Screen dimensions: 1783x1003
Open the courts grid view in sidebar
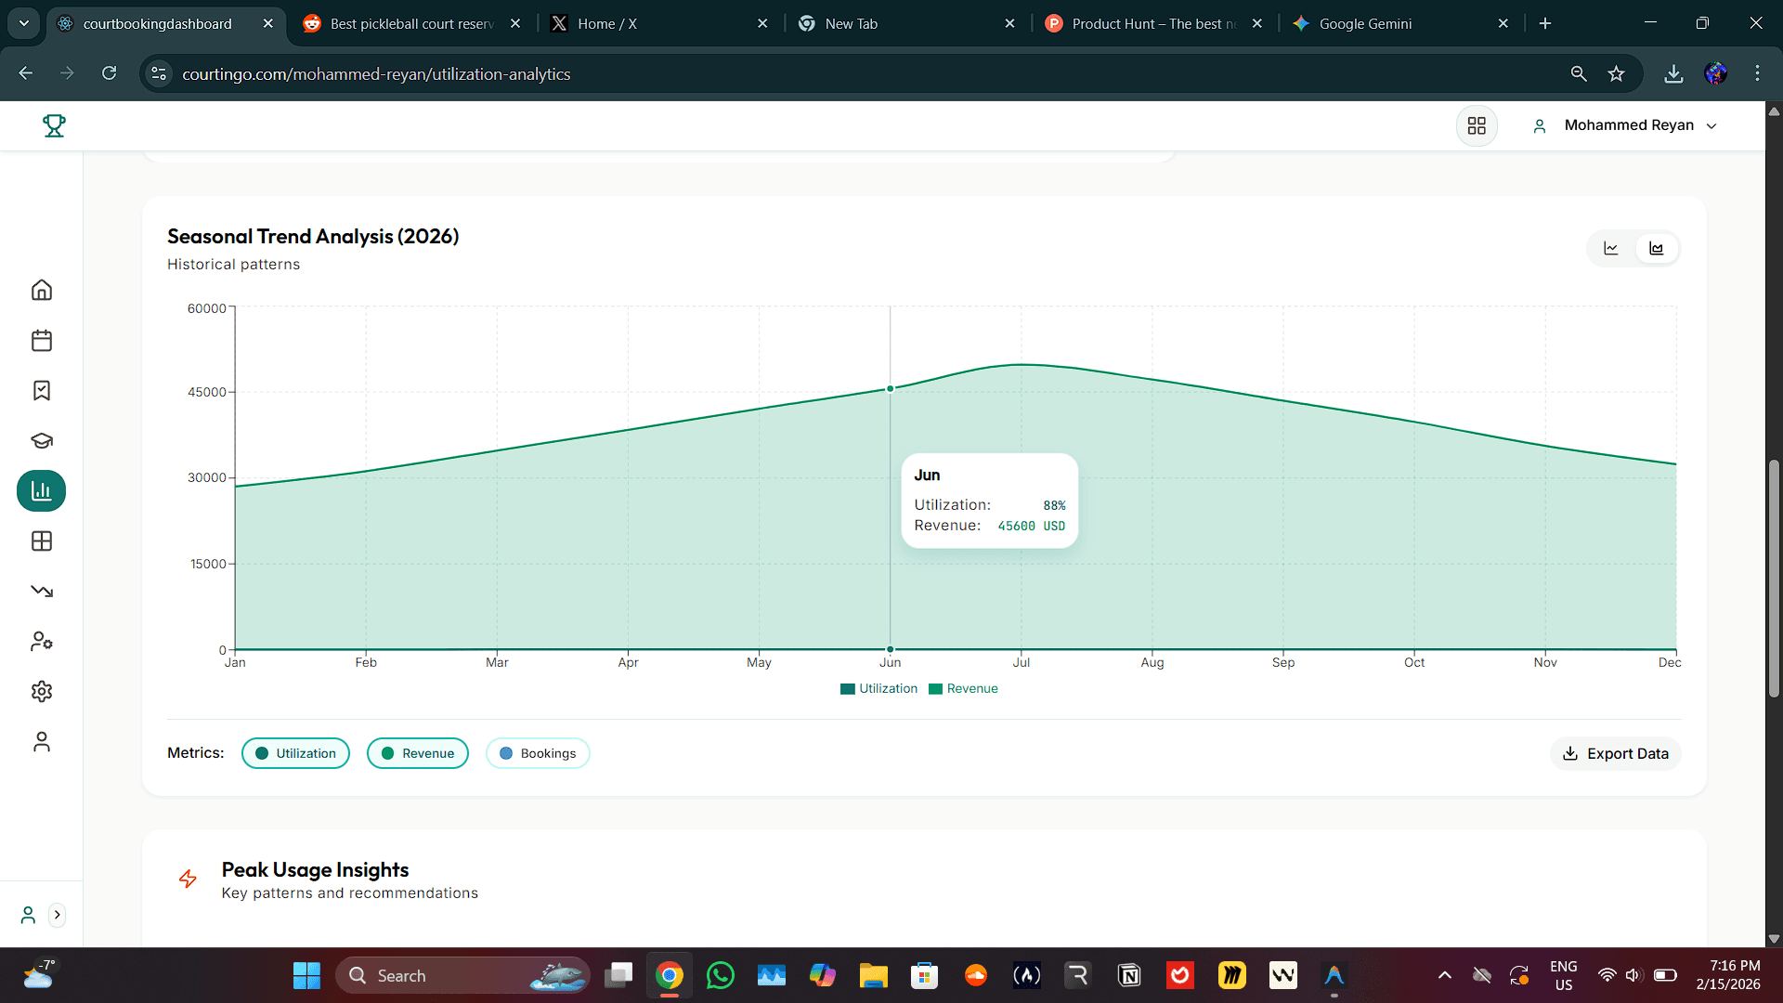[41, 541]
